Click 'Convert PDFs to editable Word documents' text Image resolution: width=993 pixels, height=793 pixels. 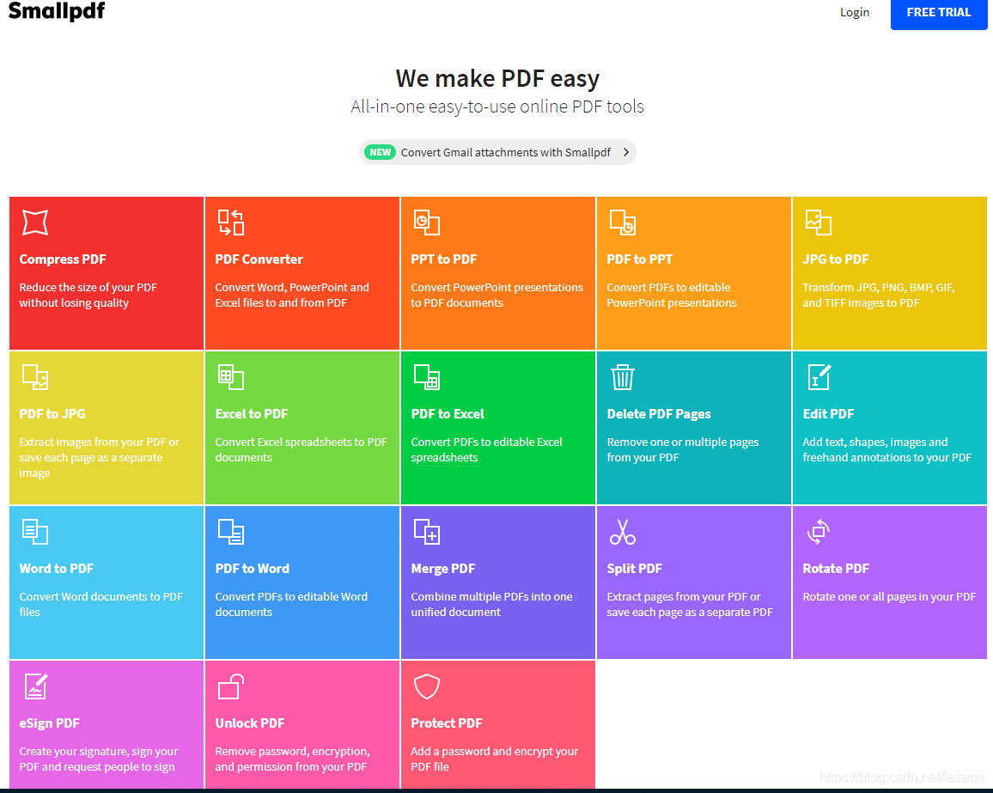[291, 604]
